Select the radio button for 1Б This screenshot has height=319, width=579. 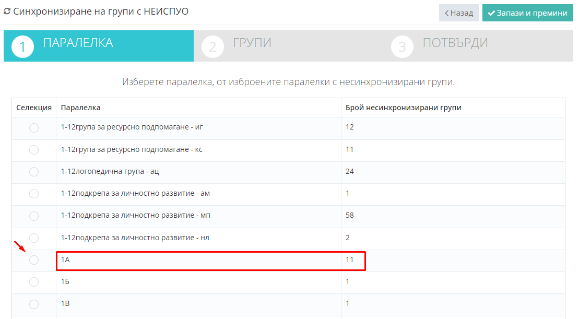tap(34, 282)
